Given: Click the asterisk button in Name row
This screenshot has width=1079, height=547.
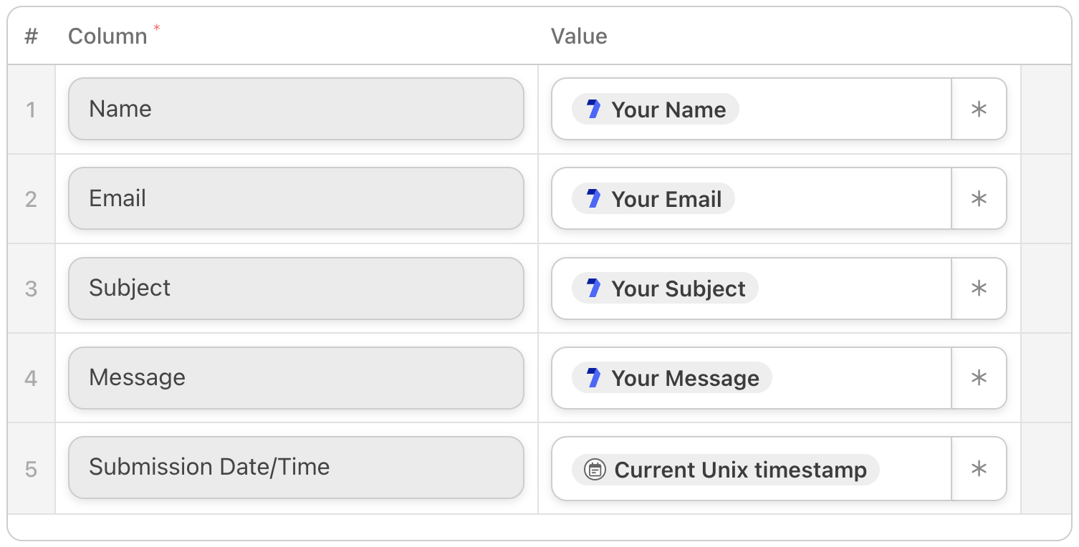Looking at the screenshot, I should pyautogui.click(x=979, y=109).
